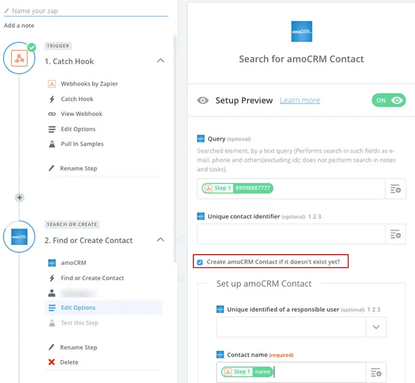Click eye icon beside Setup Preview
Screen dimensions: 415x383
click(x=203, y=100)
